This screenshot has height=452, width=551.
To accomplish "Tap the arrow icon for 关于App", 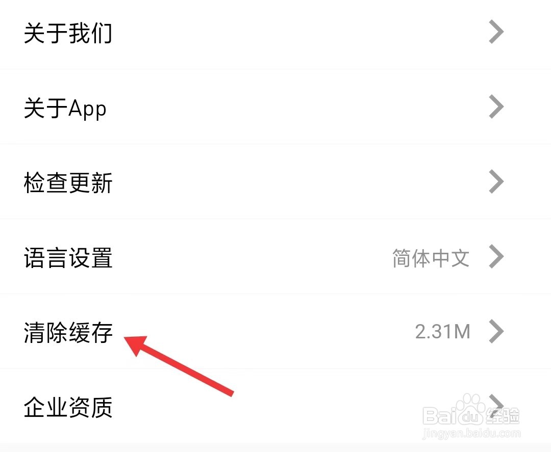I will 496,107.
